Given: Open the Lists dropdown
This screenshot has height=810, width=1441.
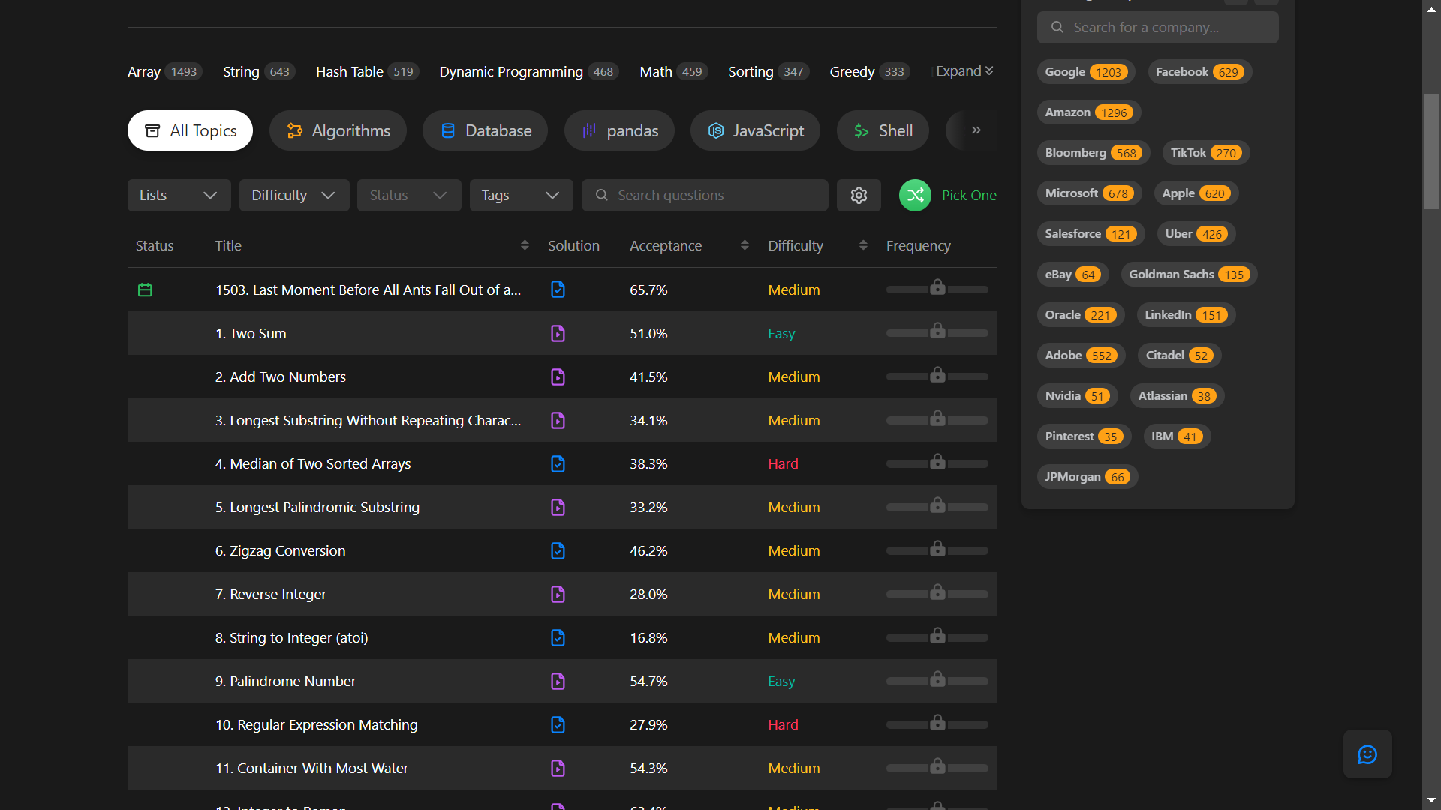Looking at the screenshot, I should [x=179, y=196].
